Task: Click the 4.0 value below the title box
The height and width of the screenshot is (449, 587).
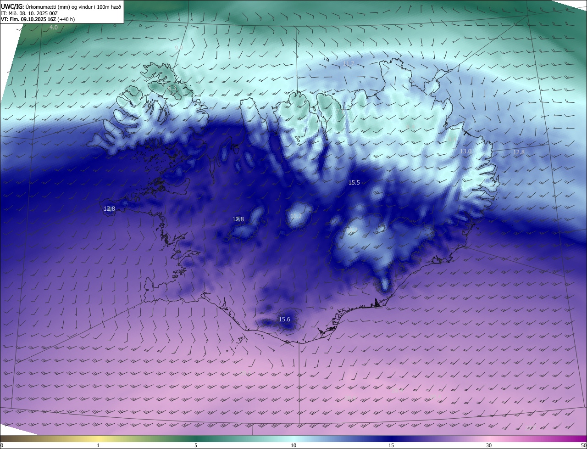Action: click(x=54, y=28)
